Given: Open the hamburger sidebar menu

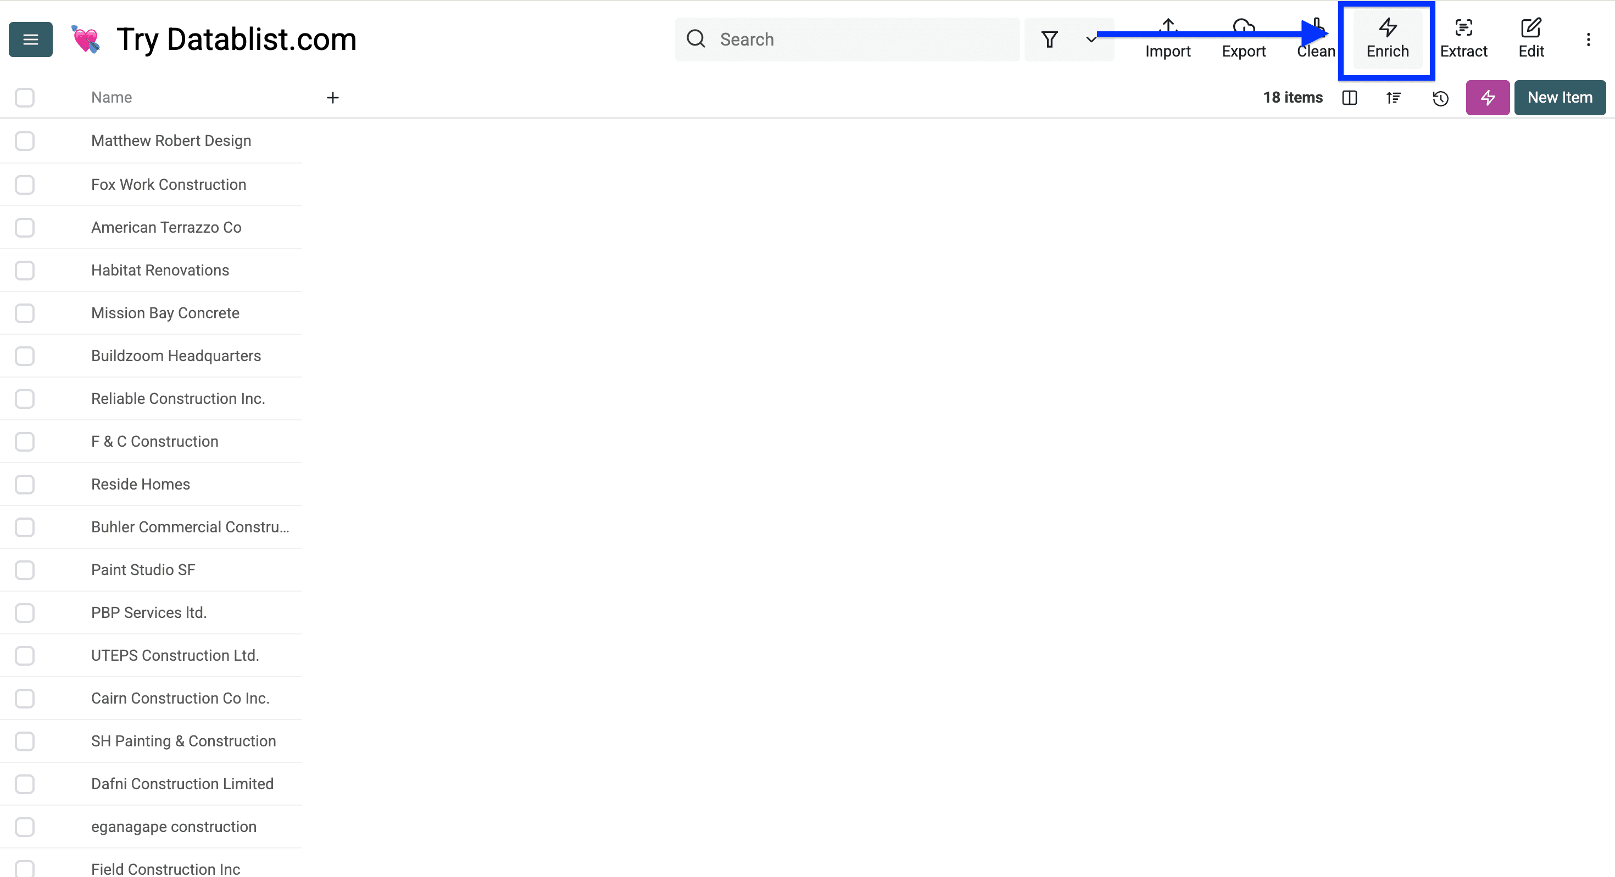Looking at the screenshot, I should pos(30,40).
